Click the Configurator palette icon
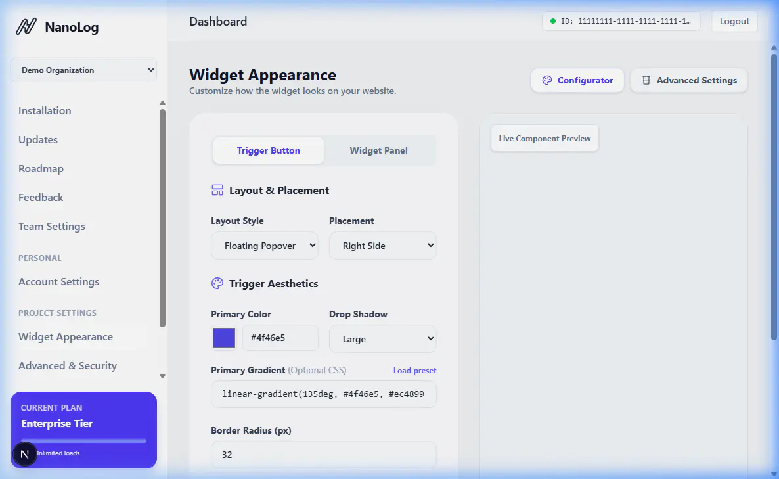The height and width of the screenshot is (479, 779). (547, 81)
